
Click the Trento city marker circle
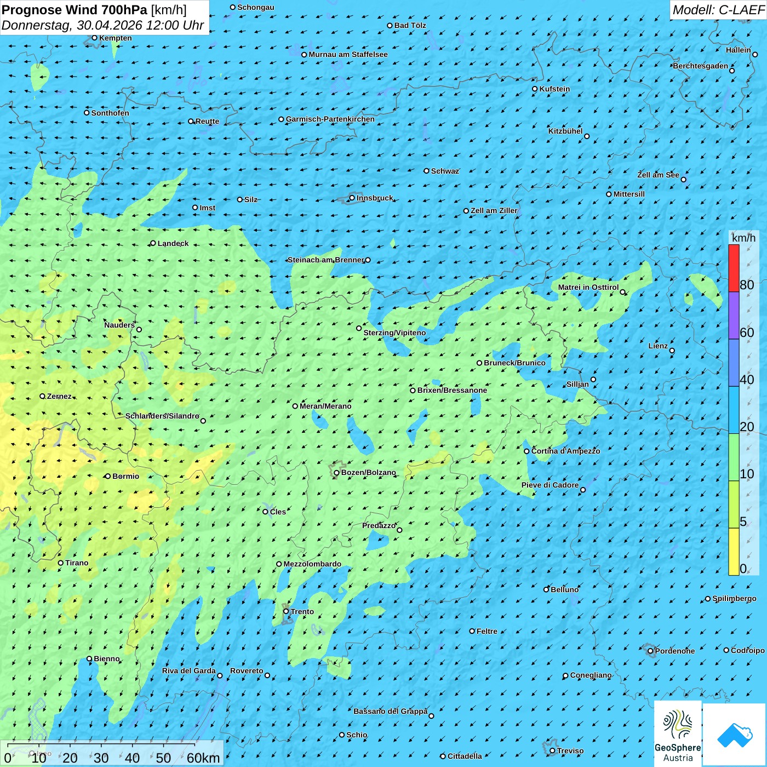tap(286, 611)
